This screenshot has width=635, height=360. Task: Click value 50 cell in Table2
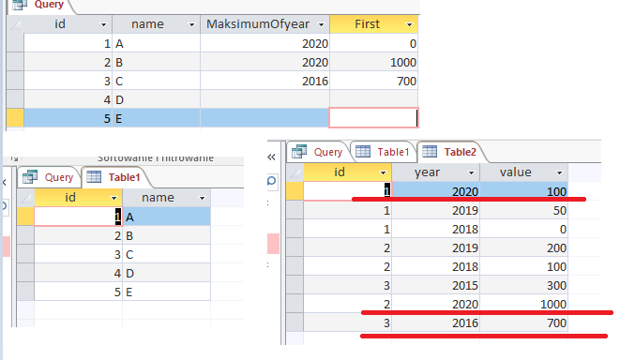[524, 210]
